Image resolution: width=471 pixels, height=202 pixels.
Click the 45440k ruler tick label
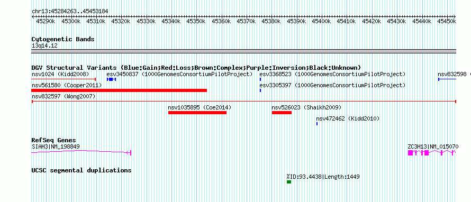point(422,21)
